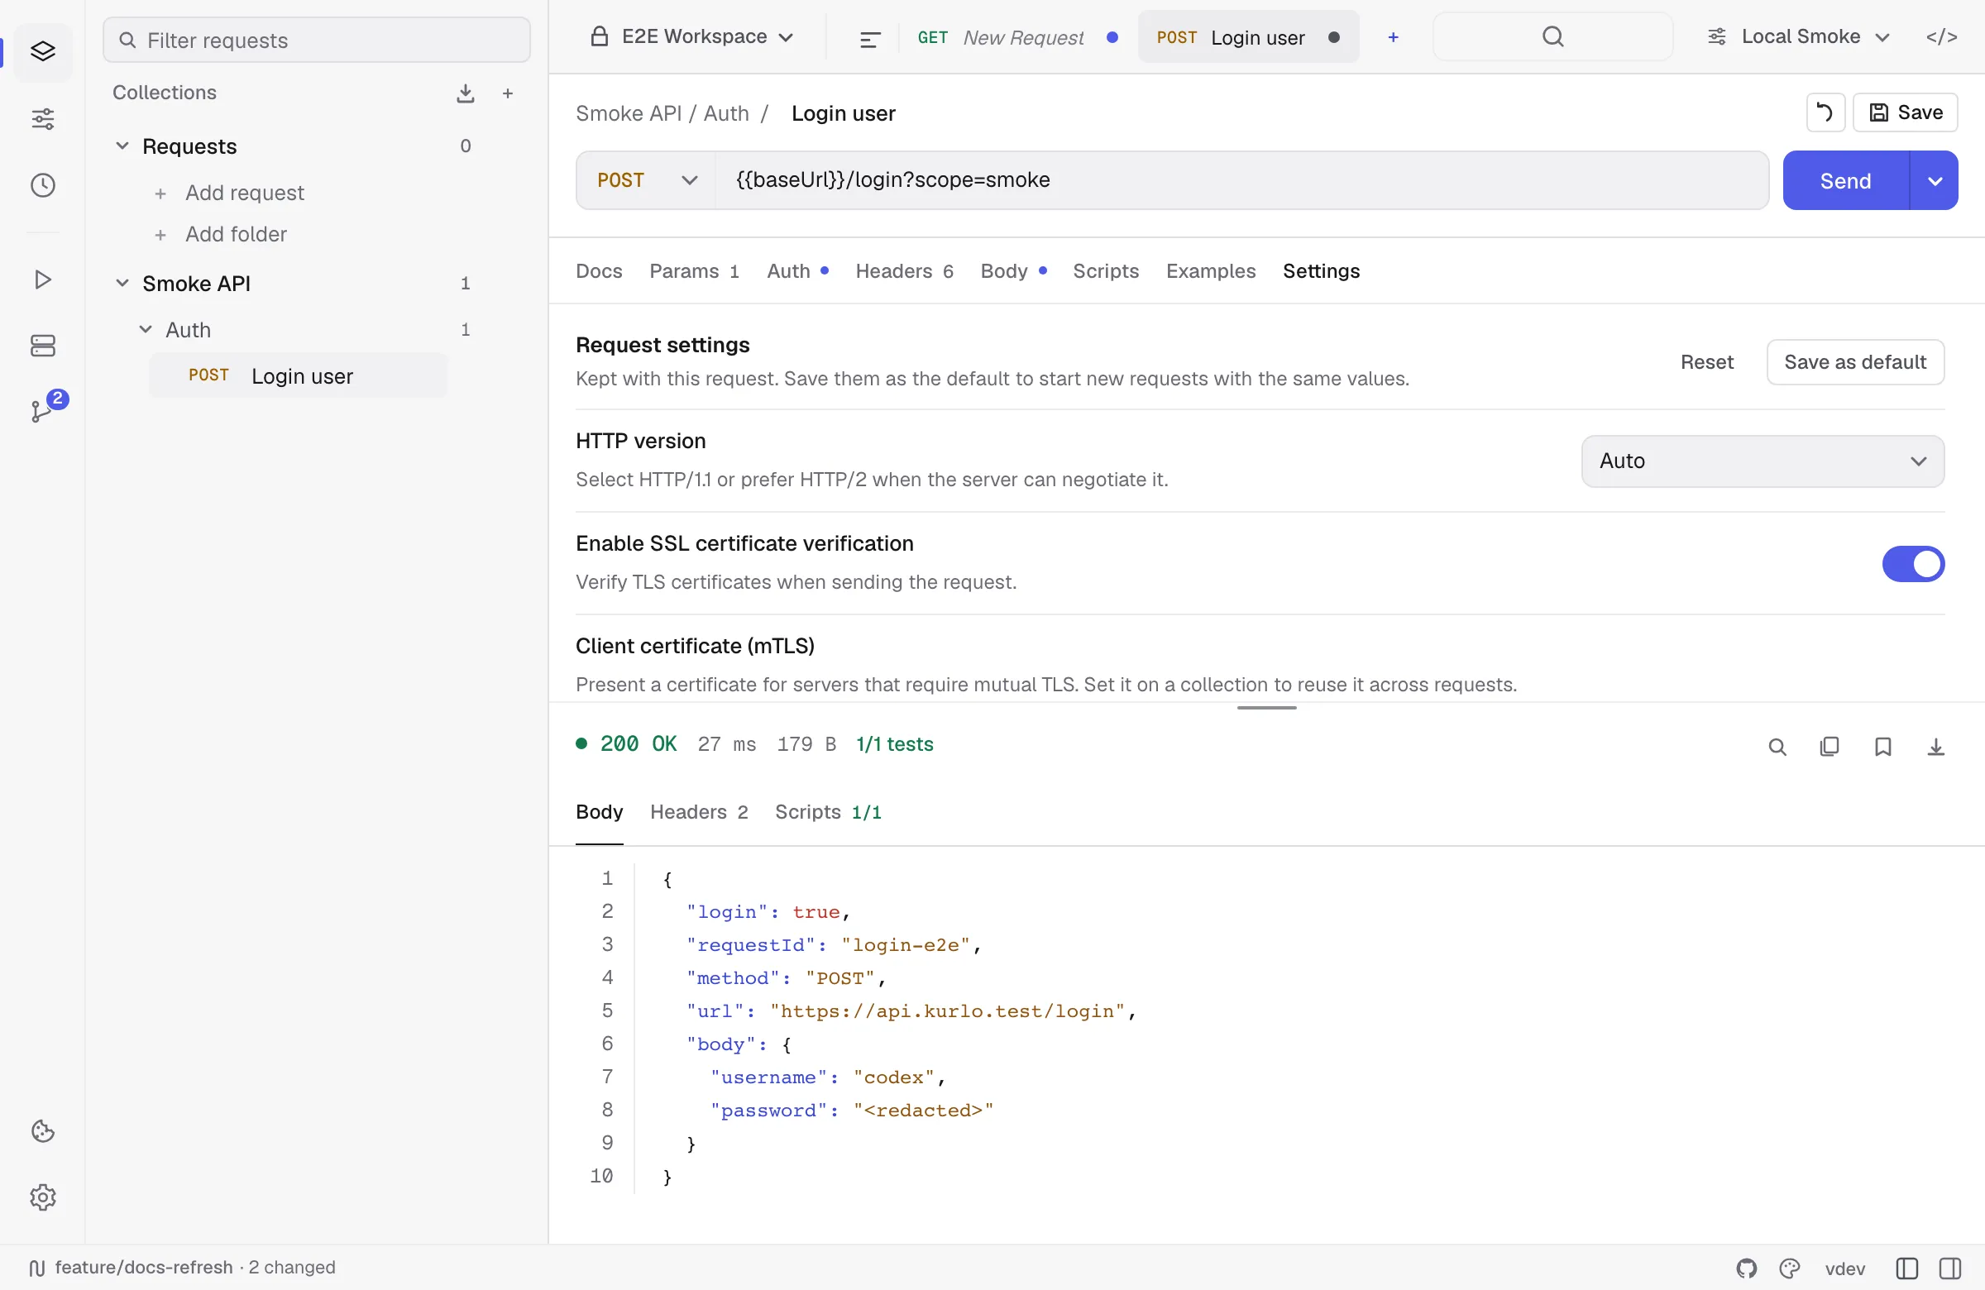Click the undo revert icon beside Save
The image size is (1985, 1290).
(1825, 112)
